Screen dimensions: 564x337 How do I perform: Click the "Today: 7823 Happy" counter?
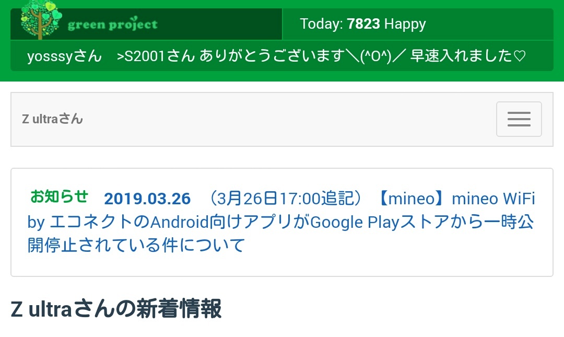click(x=363, y=24)
